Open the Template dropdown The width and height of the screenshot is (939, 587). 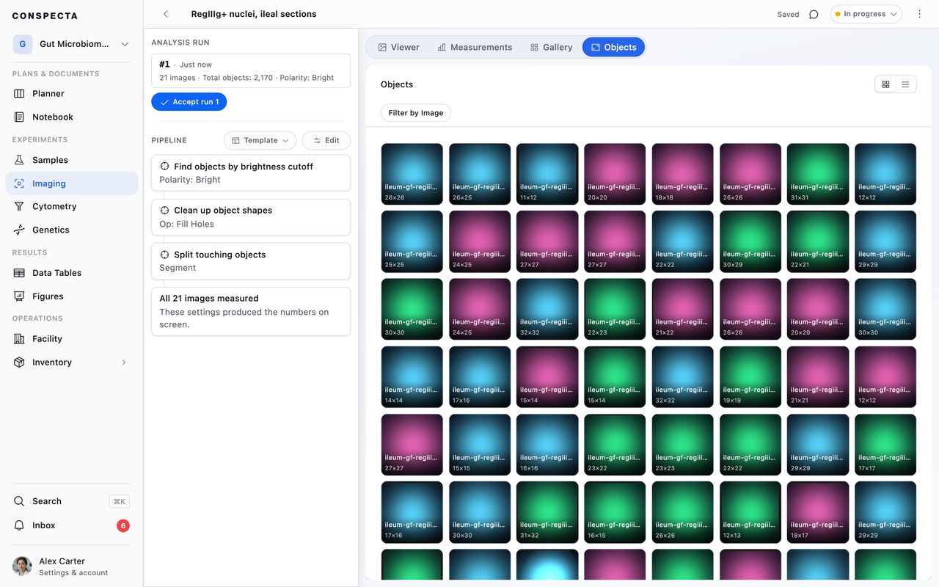[x=260, y=140]
